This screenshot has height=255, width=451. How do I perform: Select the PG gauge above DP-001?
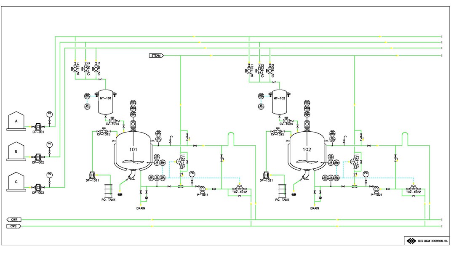pos(49,114)
